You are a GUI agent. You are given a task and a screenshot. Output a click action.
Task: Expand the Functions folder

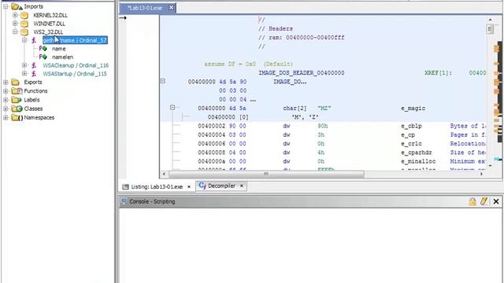6,91
